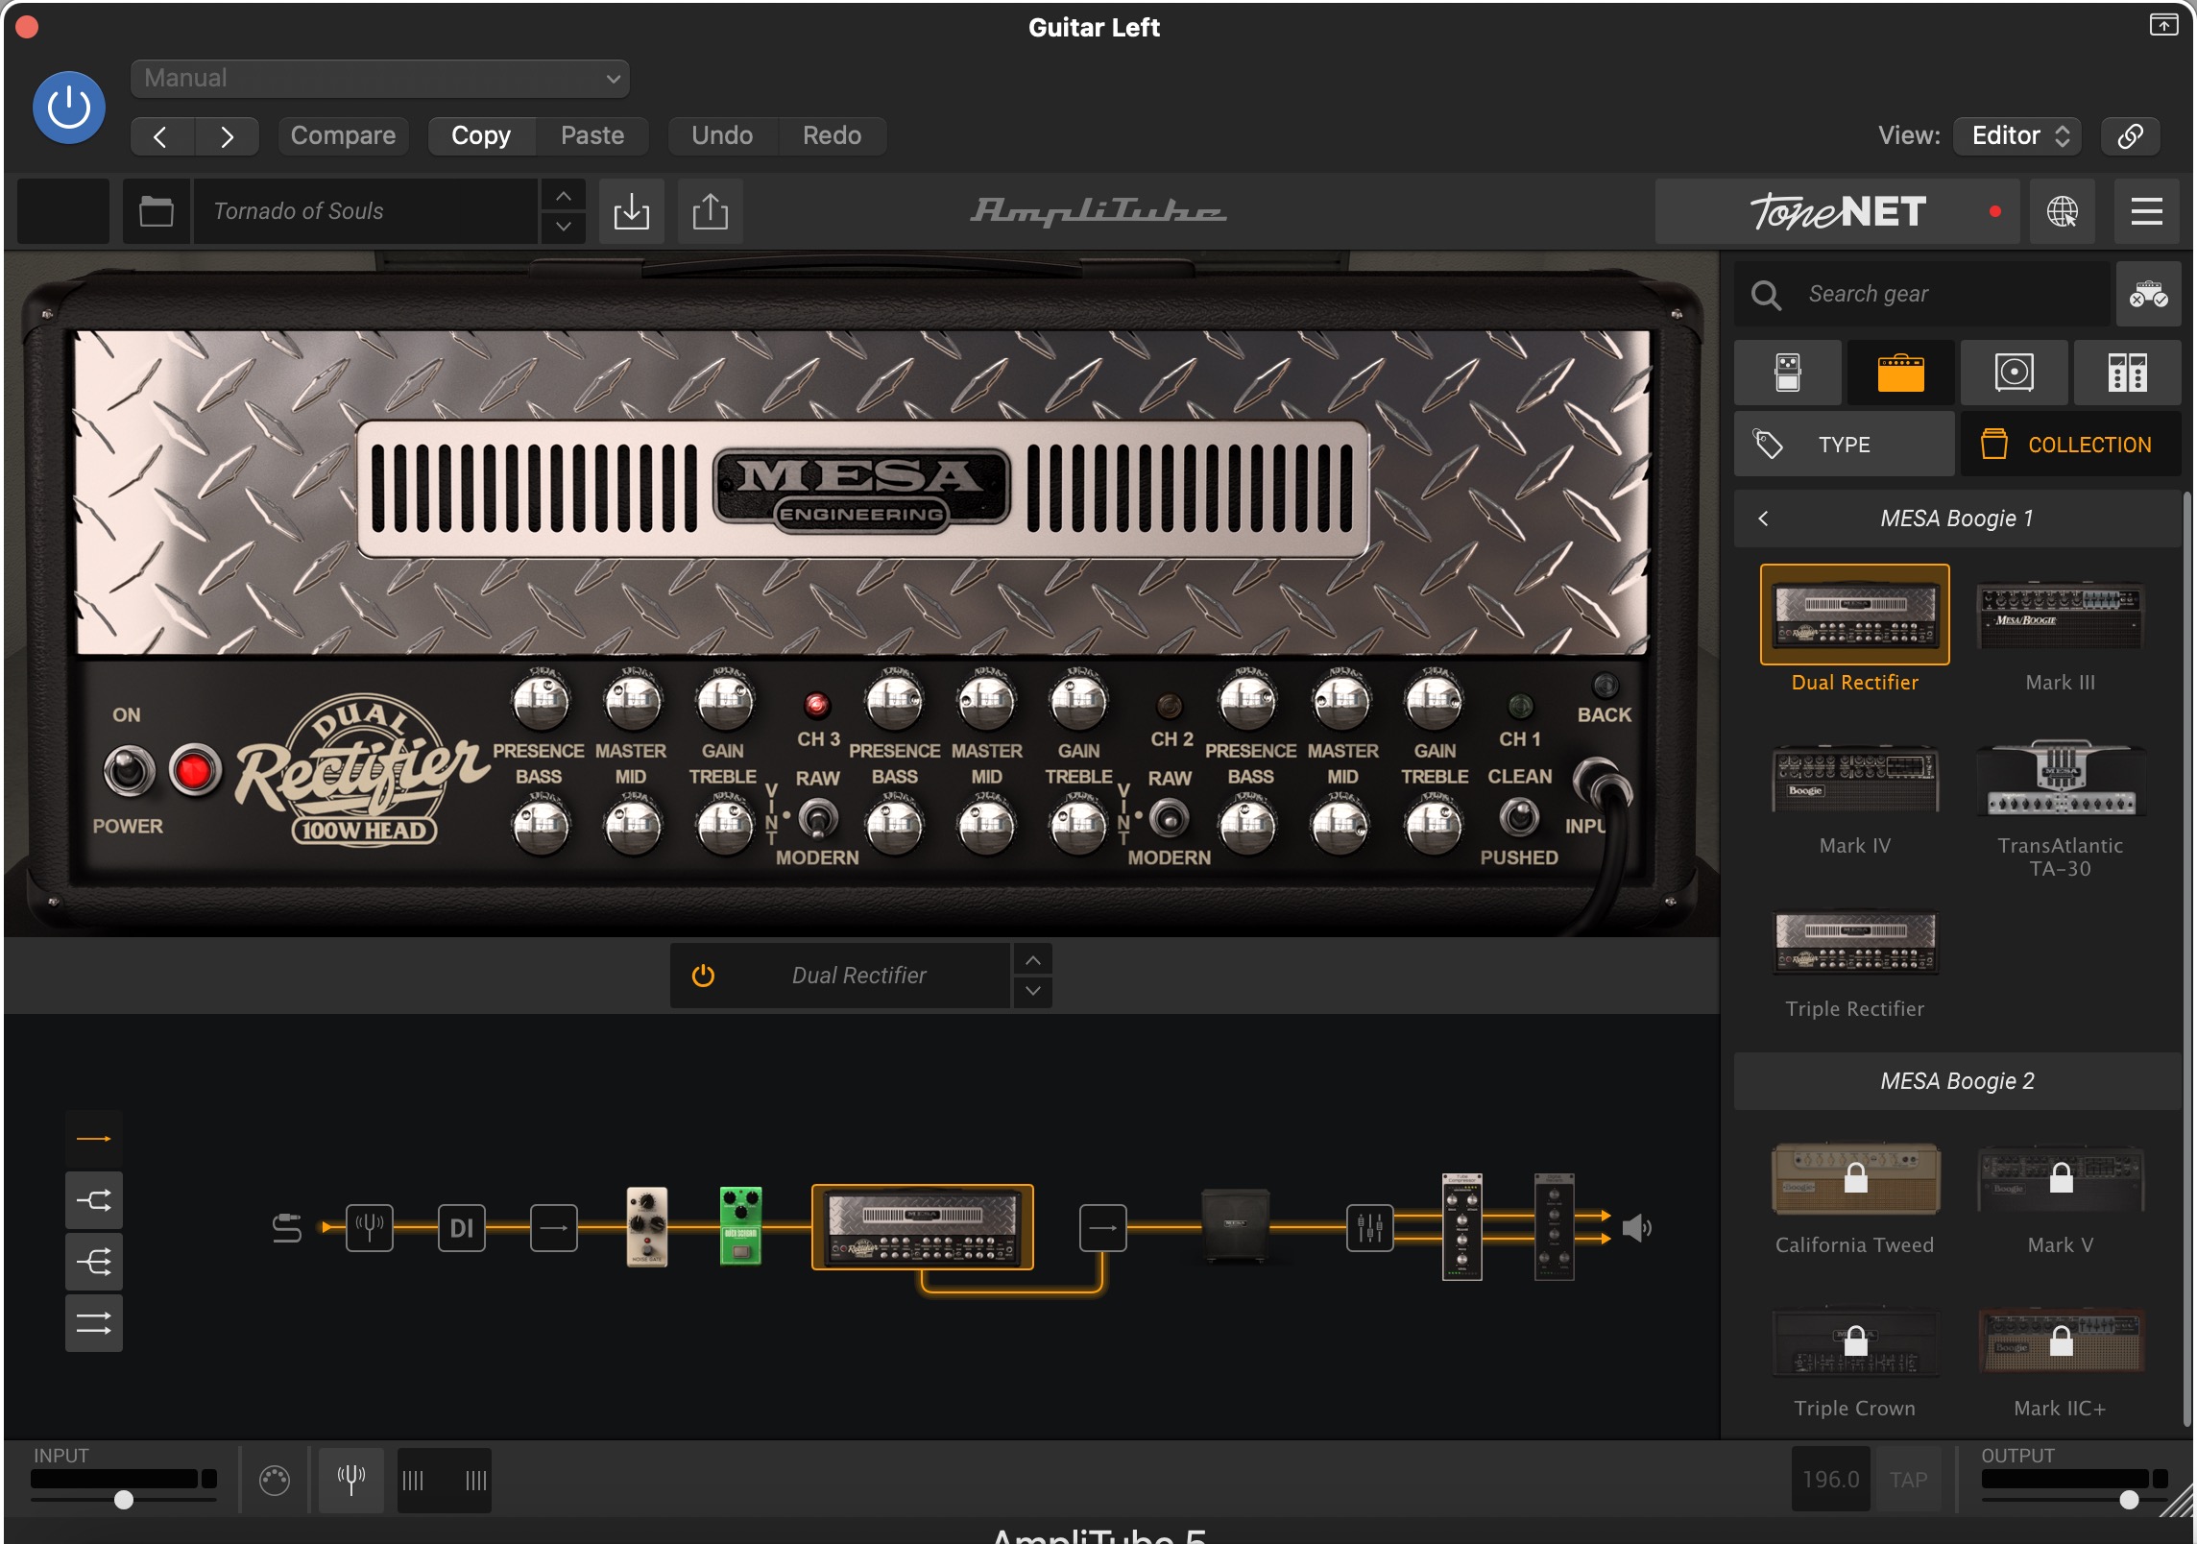This screenshot has width=2197, height=1544.
Task: Select the TransAtlantic TA-30 amp thumbnail
Action: pyautogui.click(x=2061, y=778)
